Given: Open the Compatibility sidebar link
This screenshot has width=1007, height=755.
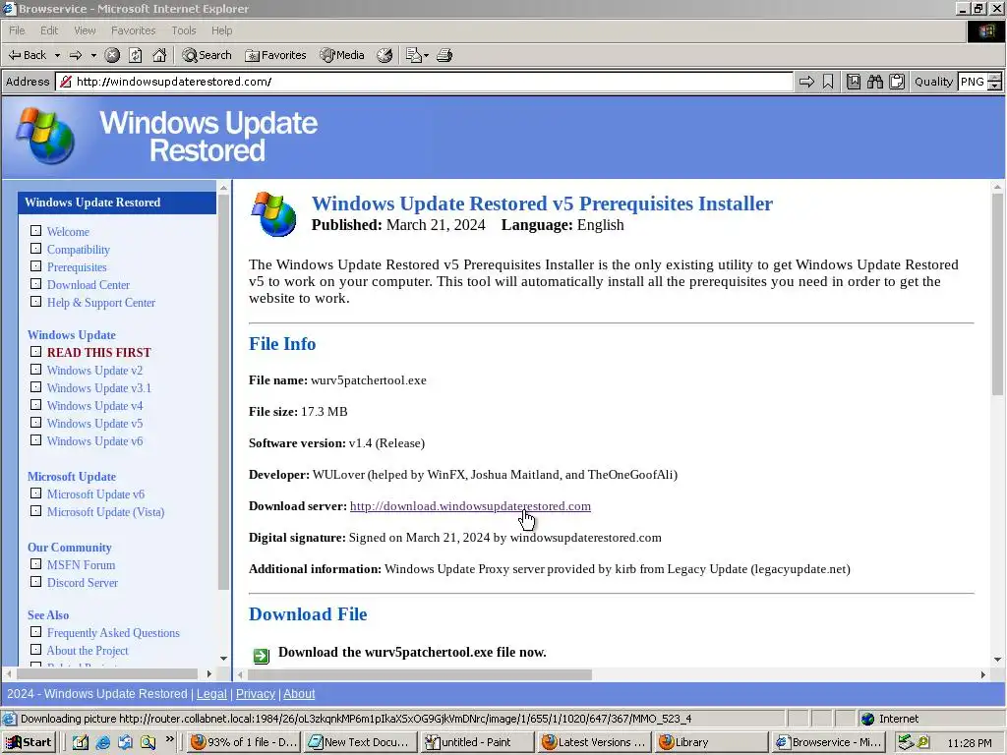Looking at the screenshot, I should tap(79, 250).
